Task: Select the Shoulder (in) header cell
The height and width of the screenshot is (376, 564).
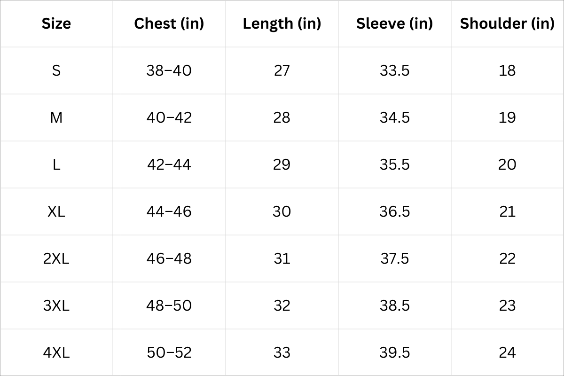Action: (507, 23)
